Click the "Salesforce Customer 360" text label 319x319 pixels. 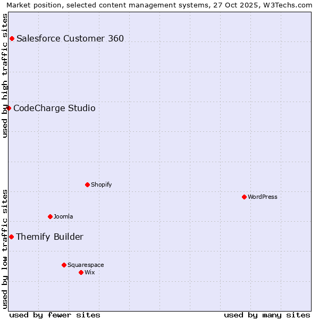70,38
